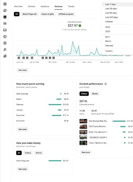Click See more in How much you're earning
133x182 pixels.
(x=23, y=129)
